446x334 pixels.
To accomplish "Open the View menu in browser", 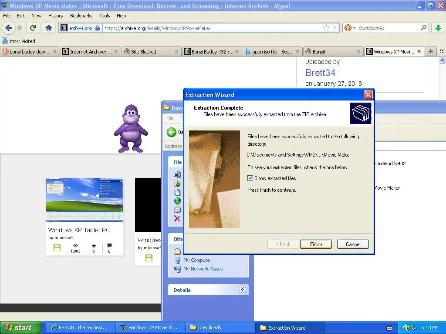I will click(x=37, y=16).
